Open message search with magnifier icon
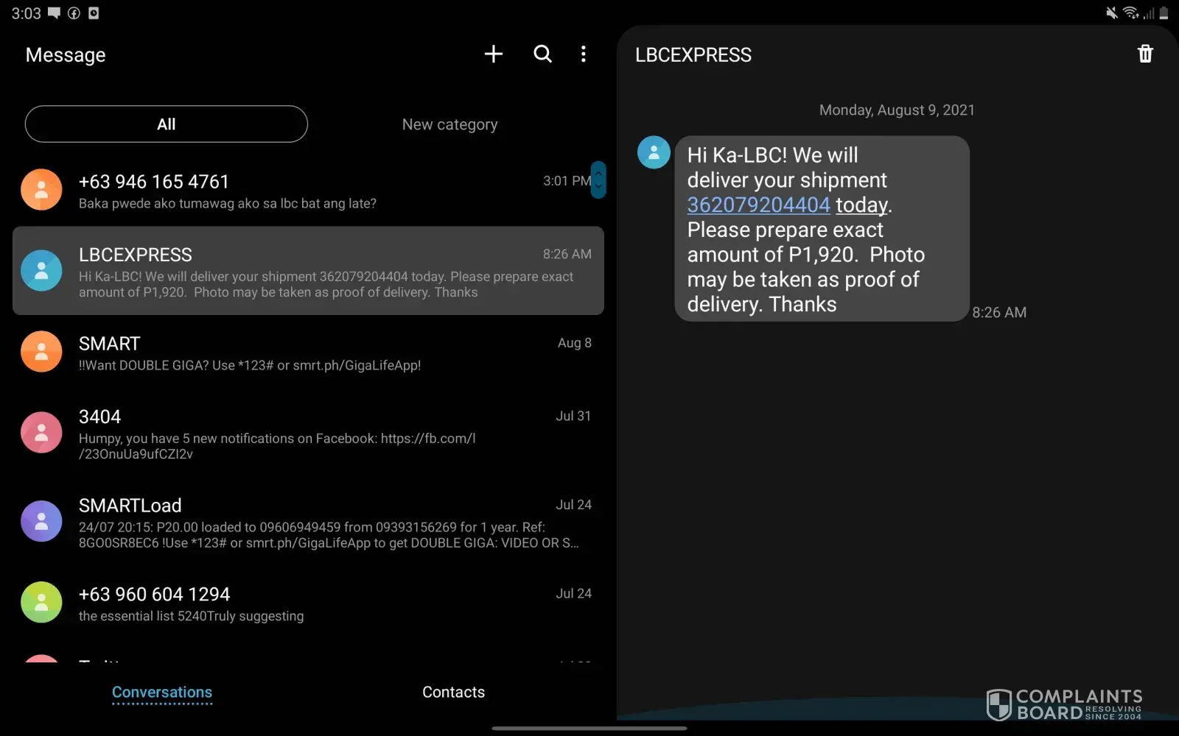The height and width of the screenshot is (736, 1179). pos(543,54)
